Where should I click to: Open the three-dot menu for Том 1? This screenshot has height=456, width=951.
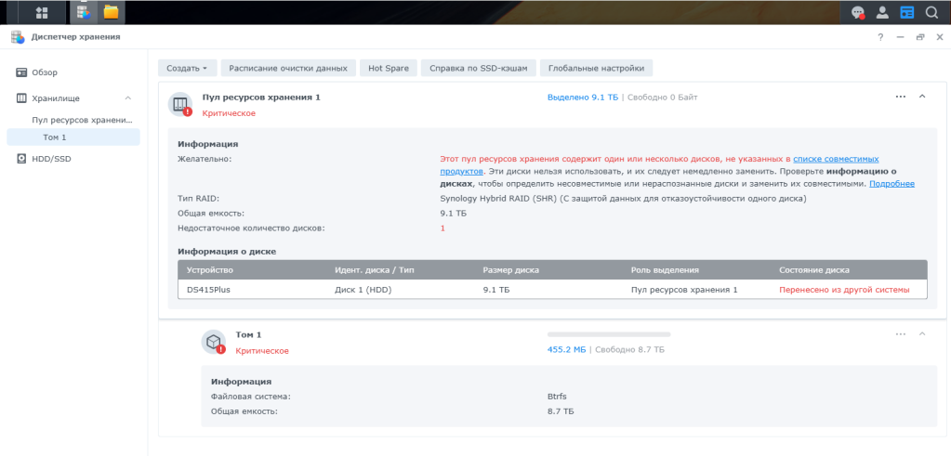[x=900, y=333]
